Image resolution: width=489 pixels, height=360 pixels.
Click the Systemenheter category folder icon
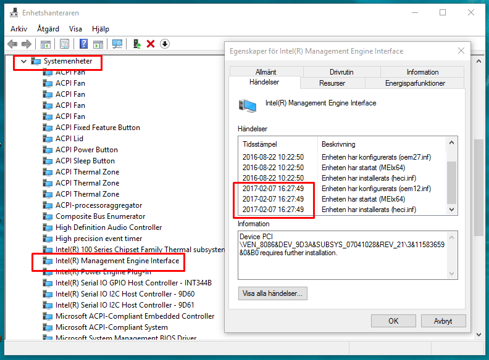coord(36,61)
